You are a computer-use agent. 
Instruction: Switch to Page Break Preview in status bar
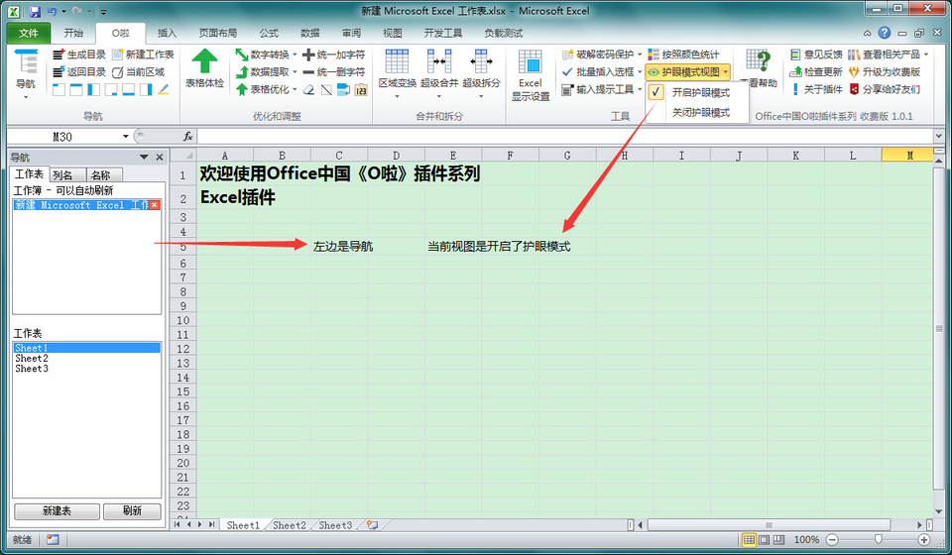point(779,539)
